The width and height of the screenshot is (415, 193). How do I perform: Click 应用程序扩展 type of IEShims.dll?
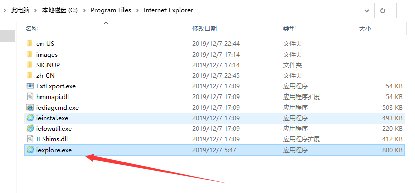tap(302, 139)
